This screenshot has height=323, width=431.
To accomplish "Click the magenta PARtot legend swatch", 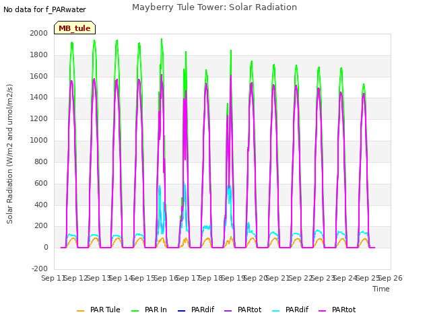I will pyautogui.click(x=322, y=311).
